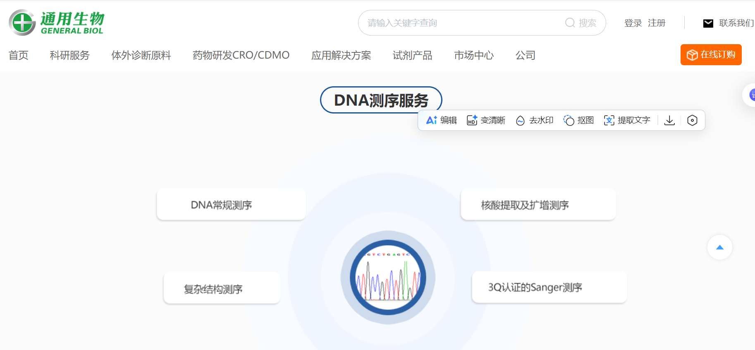The width and height of the screenshot is (755, 350).
Task: Open the 科研服务 menu
Action: 69,55
